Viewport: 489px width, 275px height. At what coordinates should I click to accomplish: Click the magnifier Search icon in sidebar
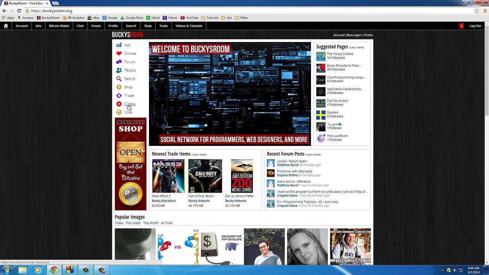click(x=119, y=79)
